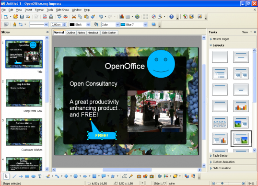Image resolution: width=258 pixels, height=186 pixels.
Task: Click the OpenOffice title text on slide
Action: tap(125, 66)
